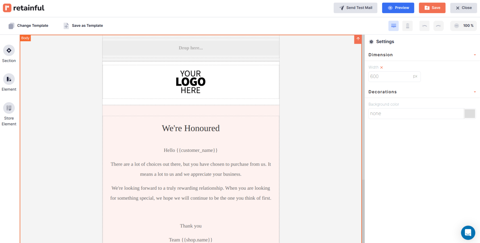Click the Undo arrow icon
Viewport: 480px width, 243px height.
coord(424,26)
